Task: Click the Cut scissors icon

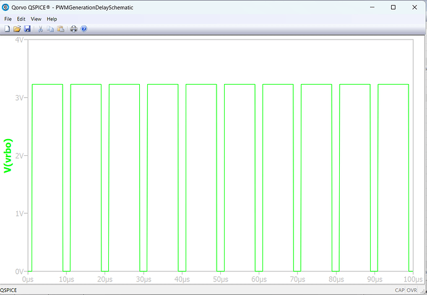Action: (x=41, y=28)
